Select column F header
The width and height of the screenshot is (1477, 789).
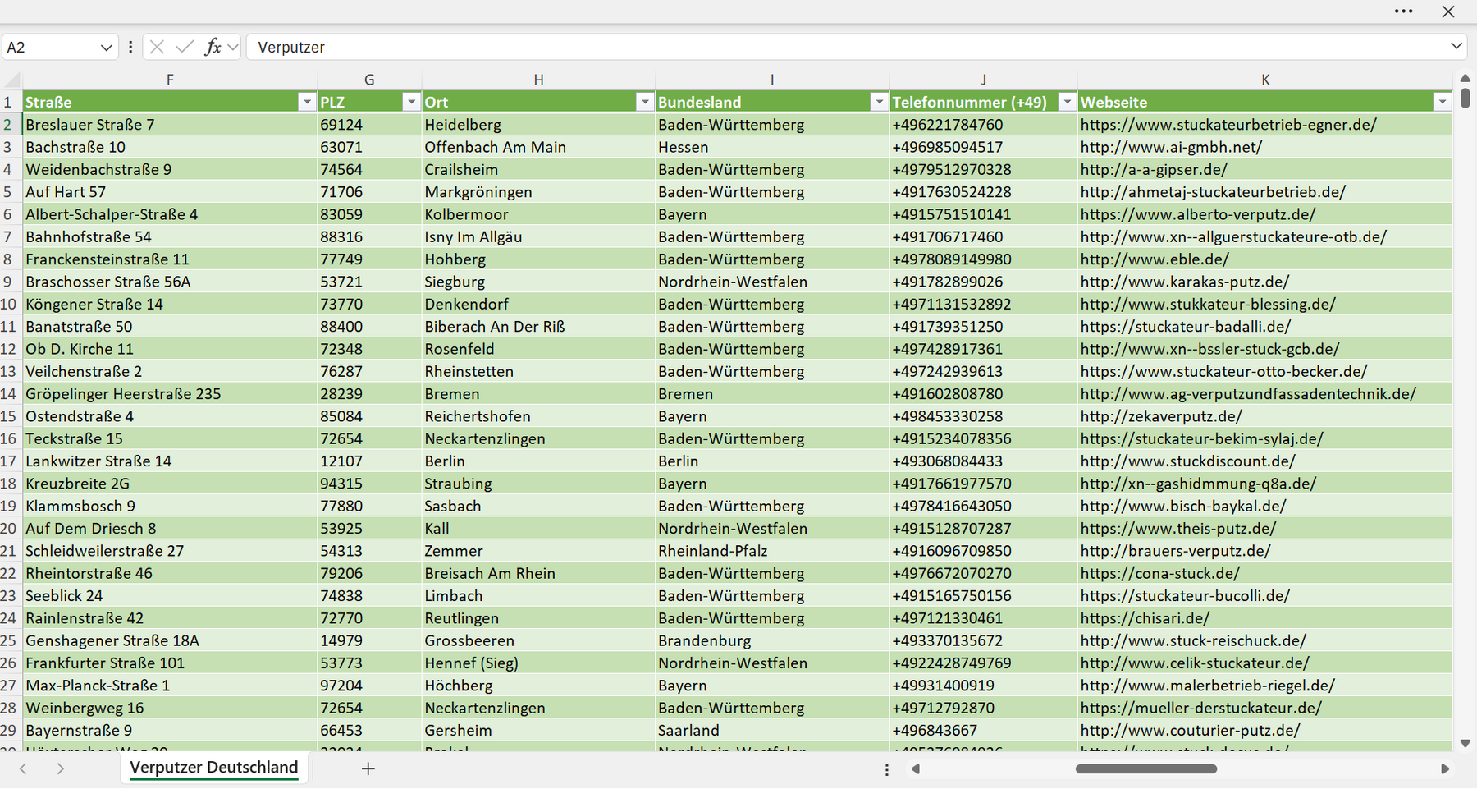pyautogui.click(x=170, y=80)
